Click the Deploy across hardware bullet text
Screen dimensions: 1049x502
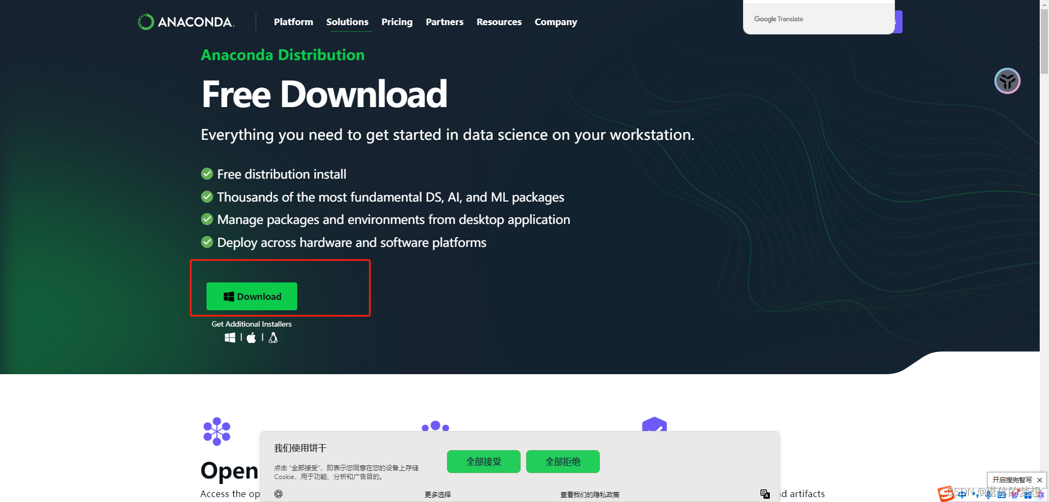pos(351,243)
